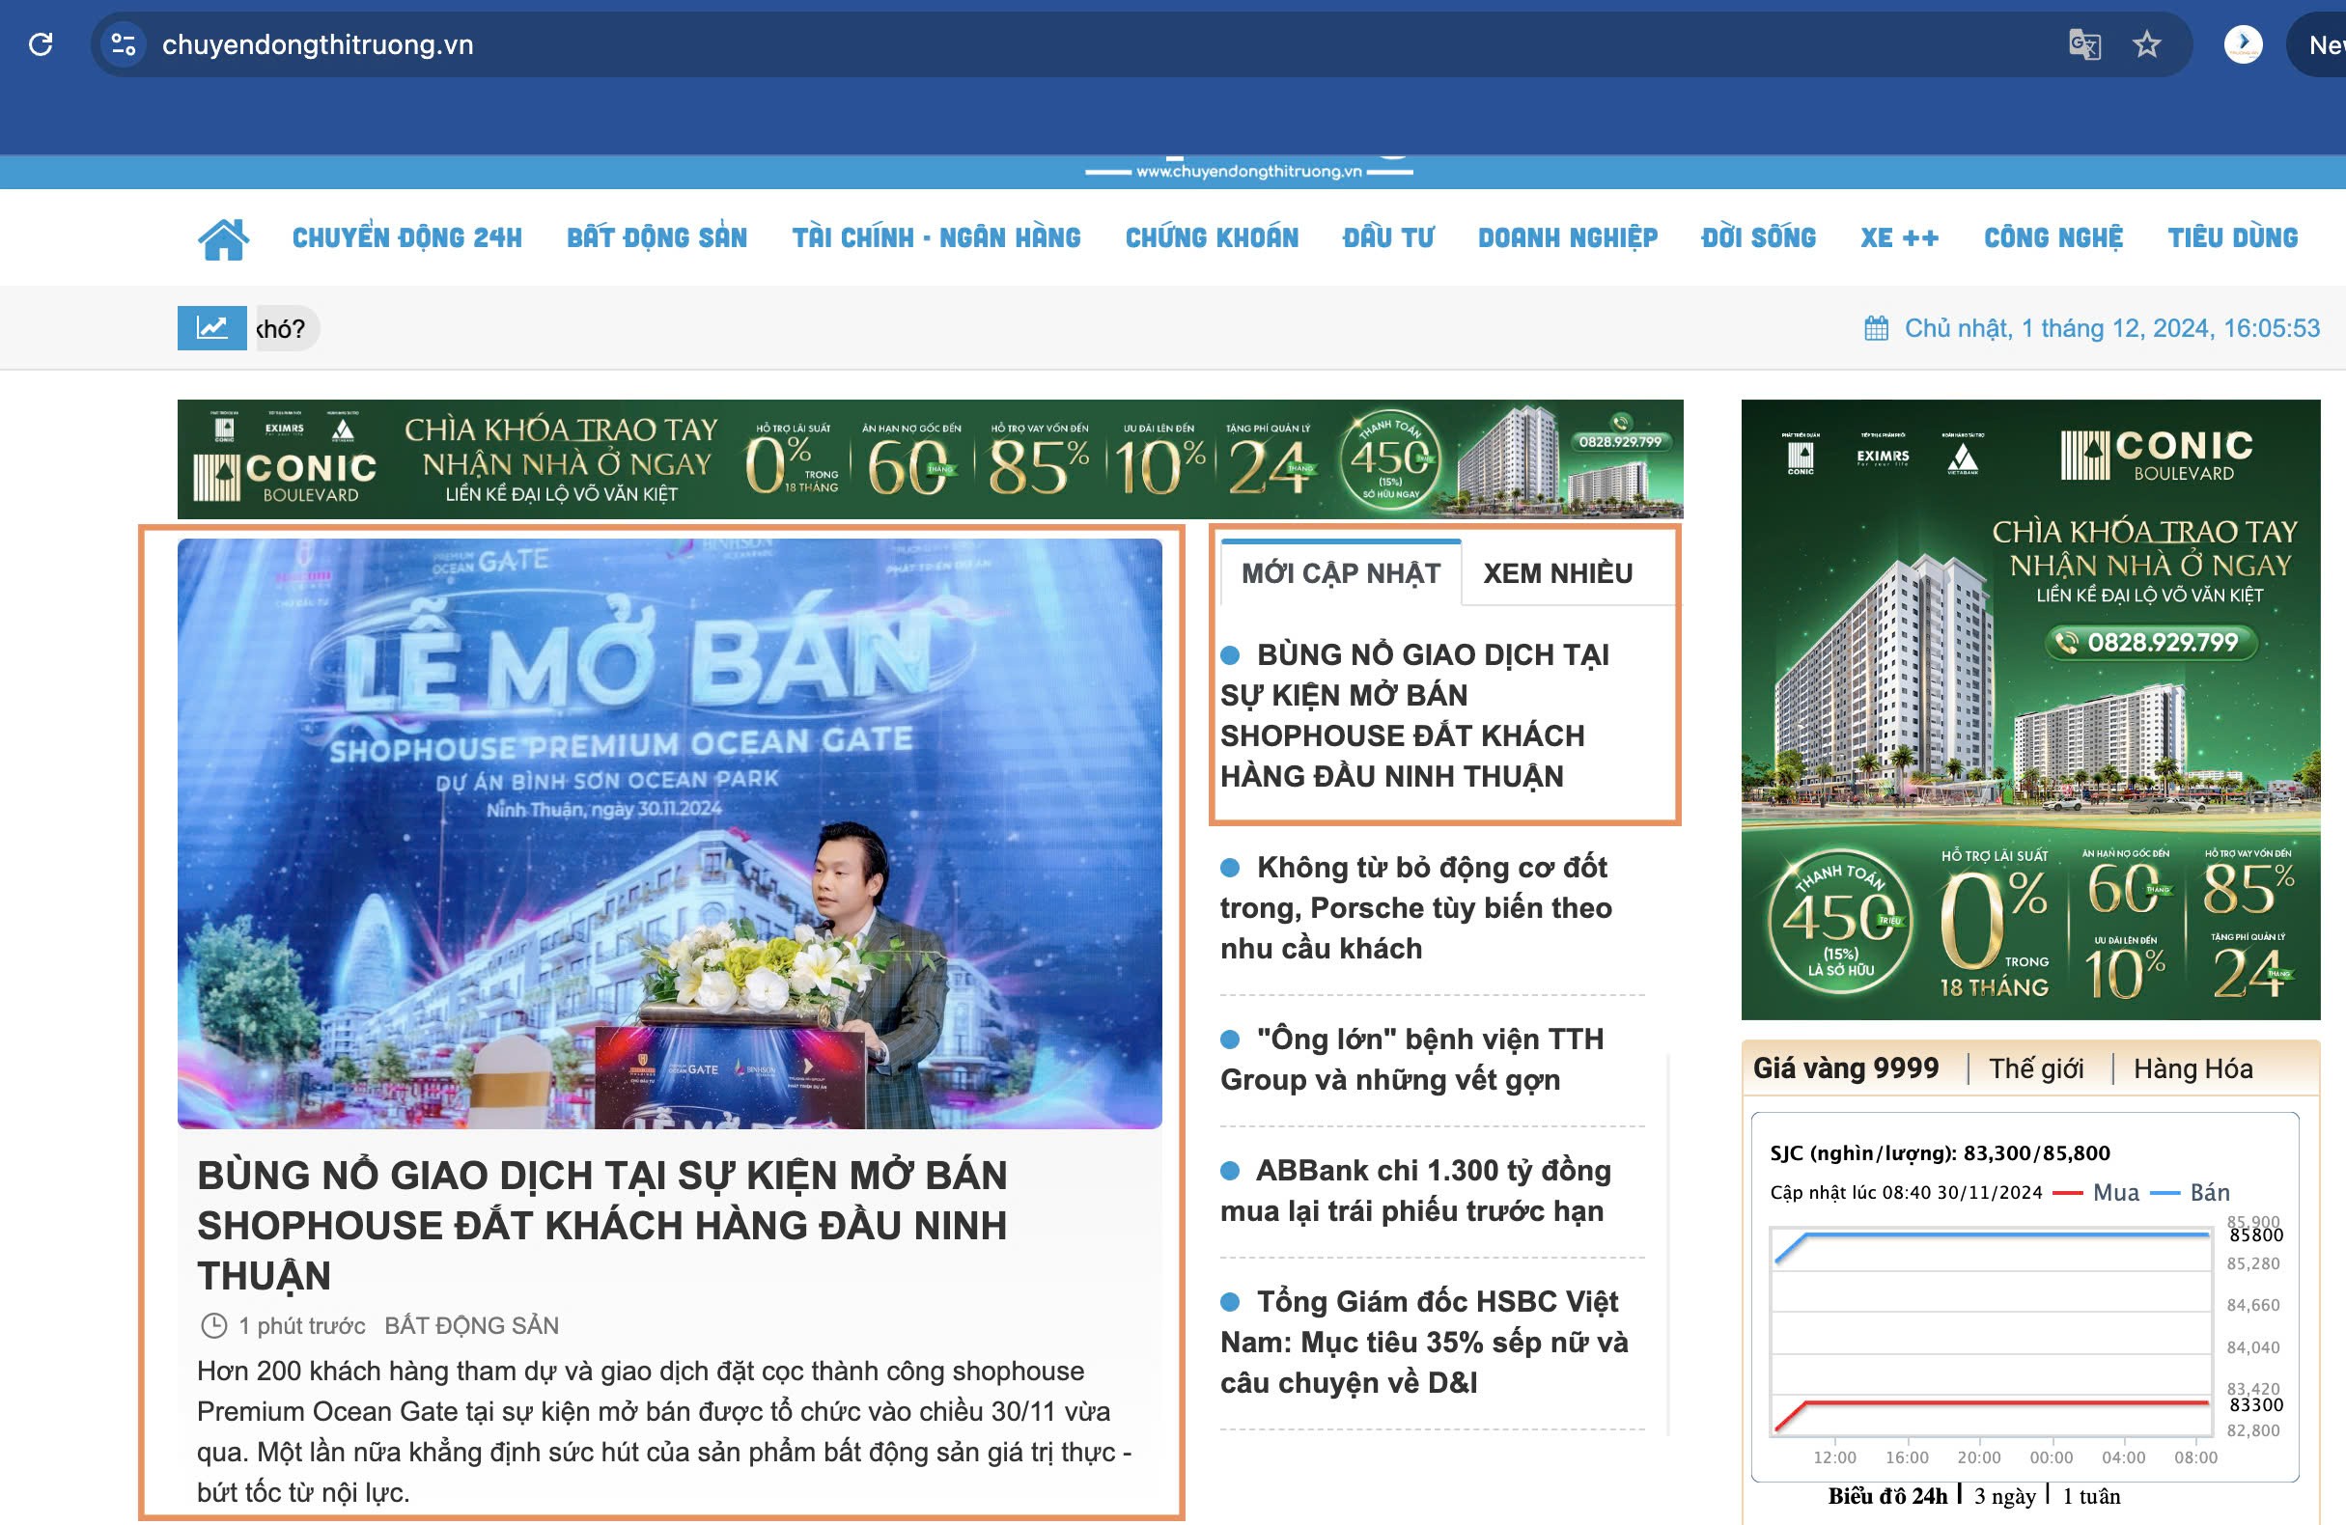Select the Giá vàng 9999 tab
This screenshot has height=1525, width=2346.
tap(1845, 1068)
